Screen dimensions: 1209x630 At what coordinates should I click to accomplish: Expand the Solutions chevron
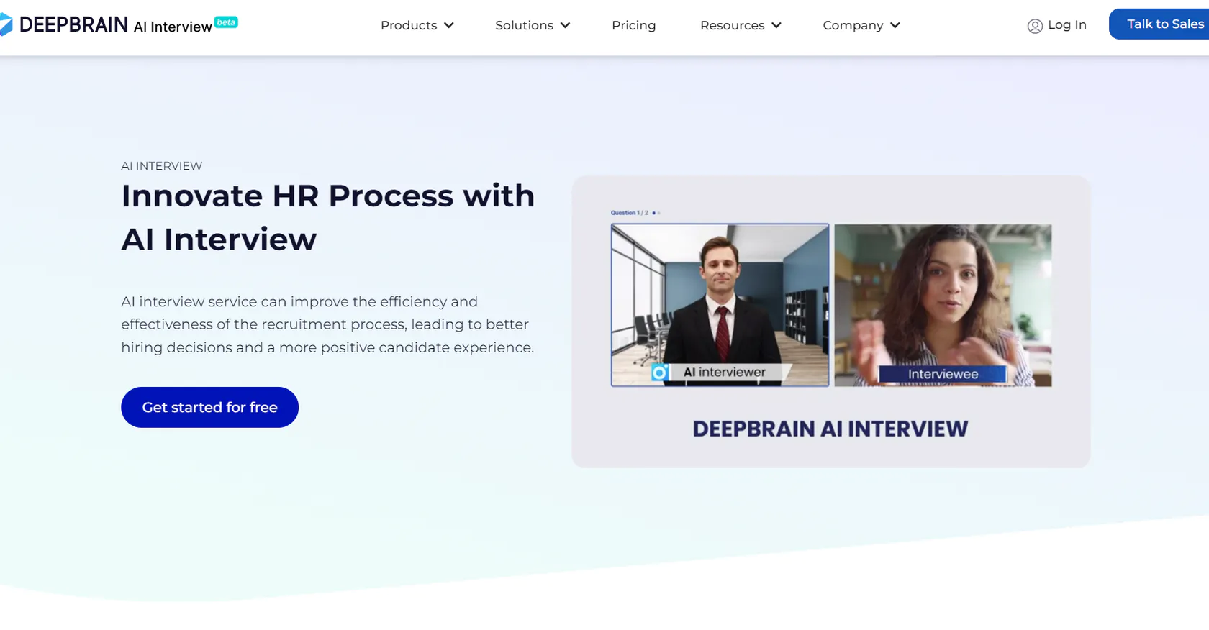[566, 25]
